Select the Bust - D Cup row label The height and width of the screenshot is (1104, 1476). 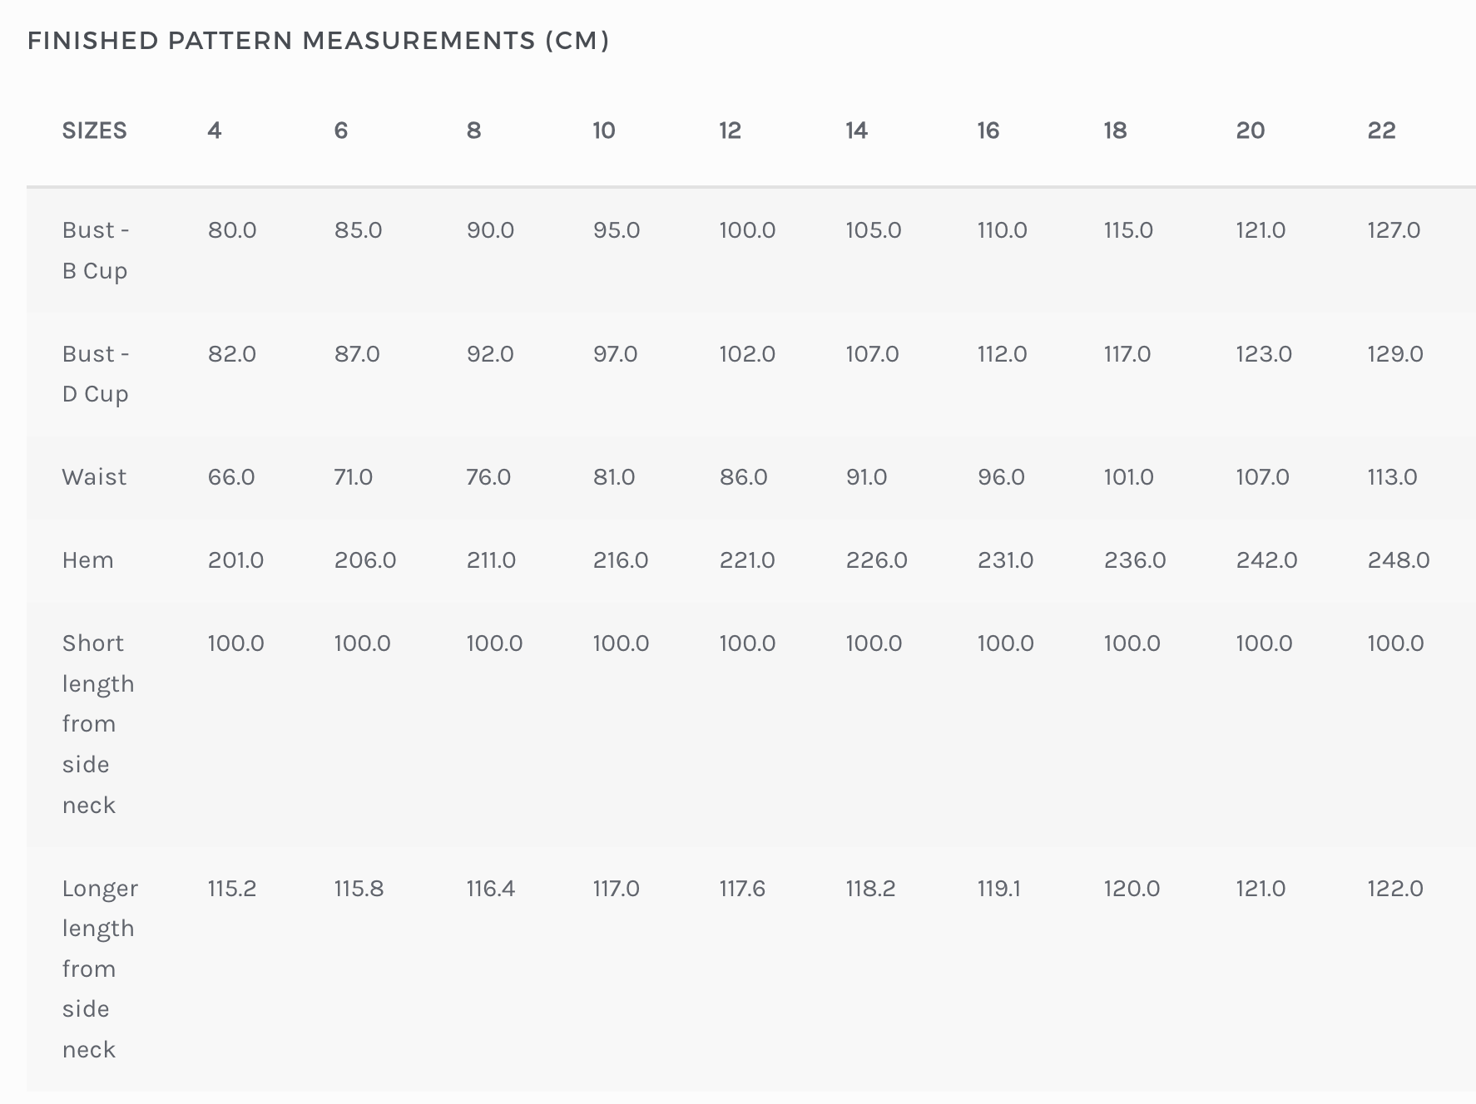(95, 374)
